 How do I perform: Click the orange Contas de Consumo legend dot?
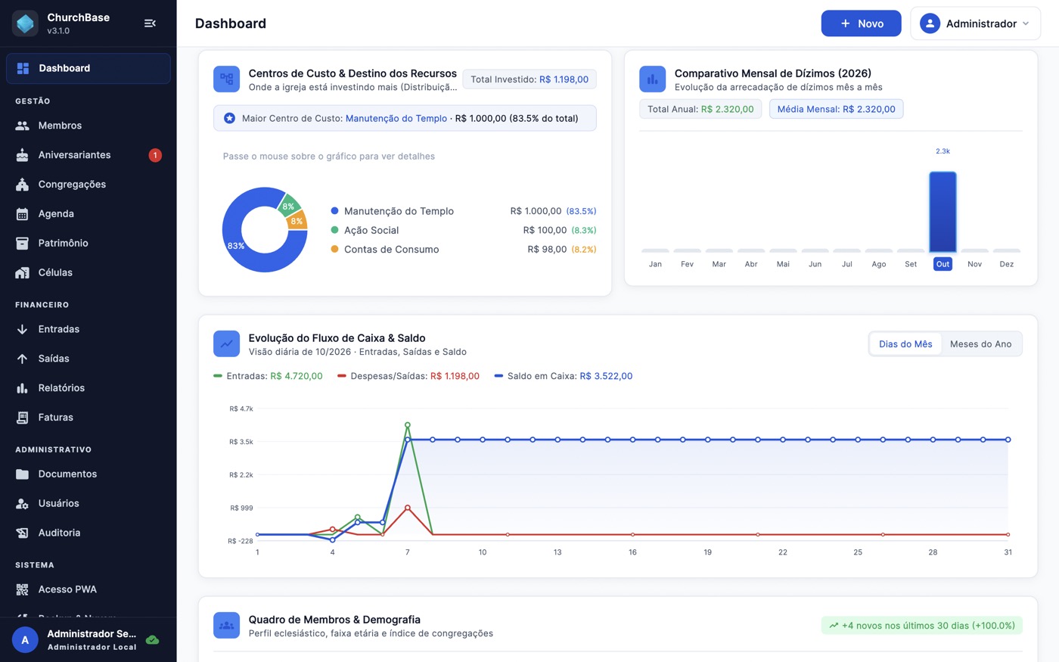pyautogui.click(x=334, y=249)
